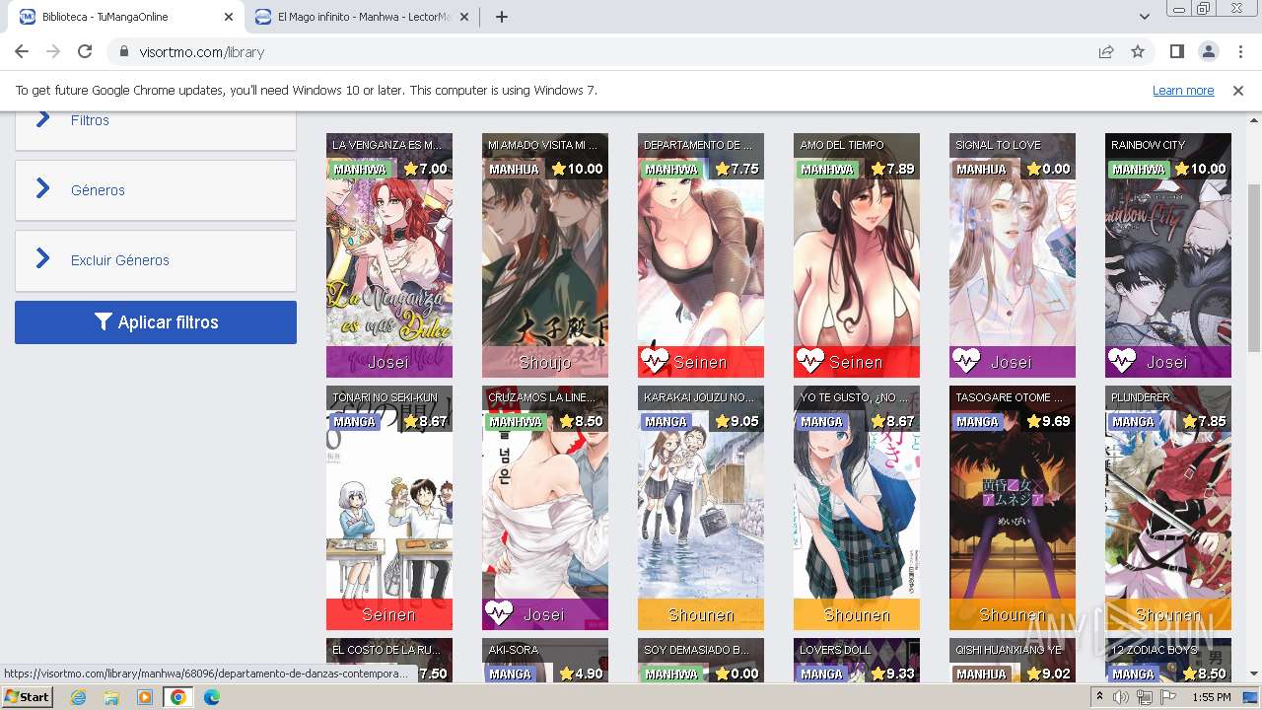Viewport: 1262px width, 710px height.
Task: Open Microsoft Edge from taskbar
Action: 212,697
